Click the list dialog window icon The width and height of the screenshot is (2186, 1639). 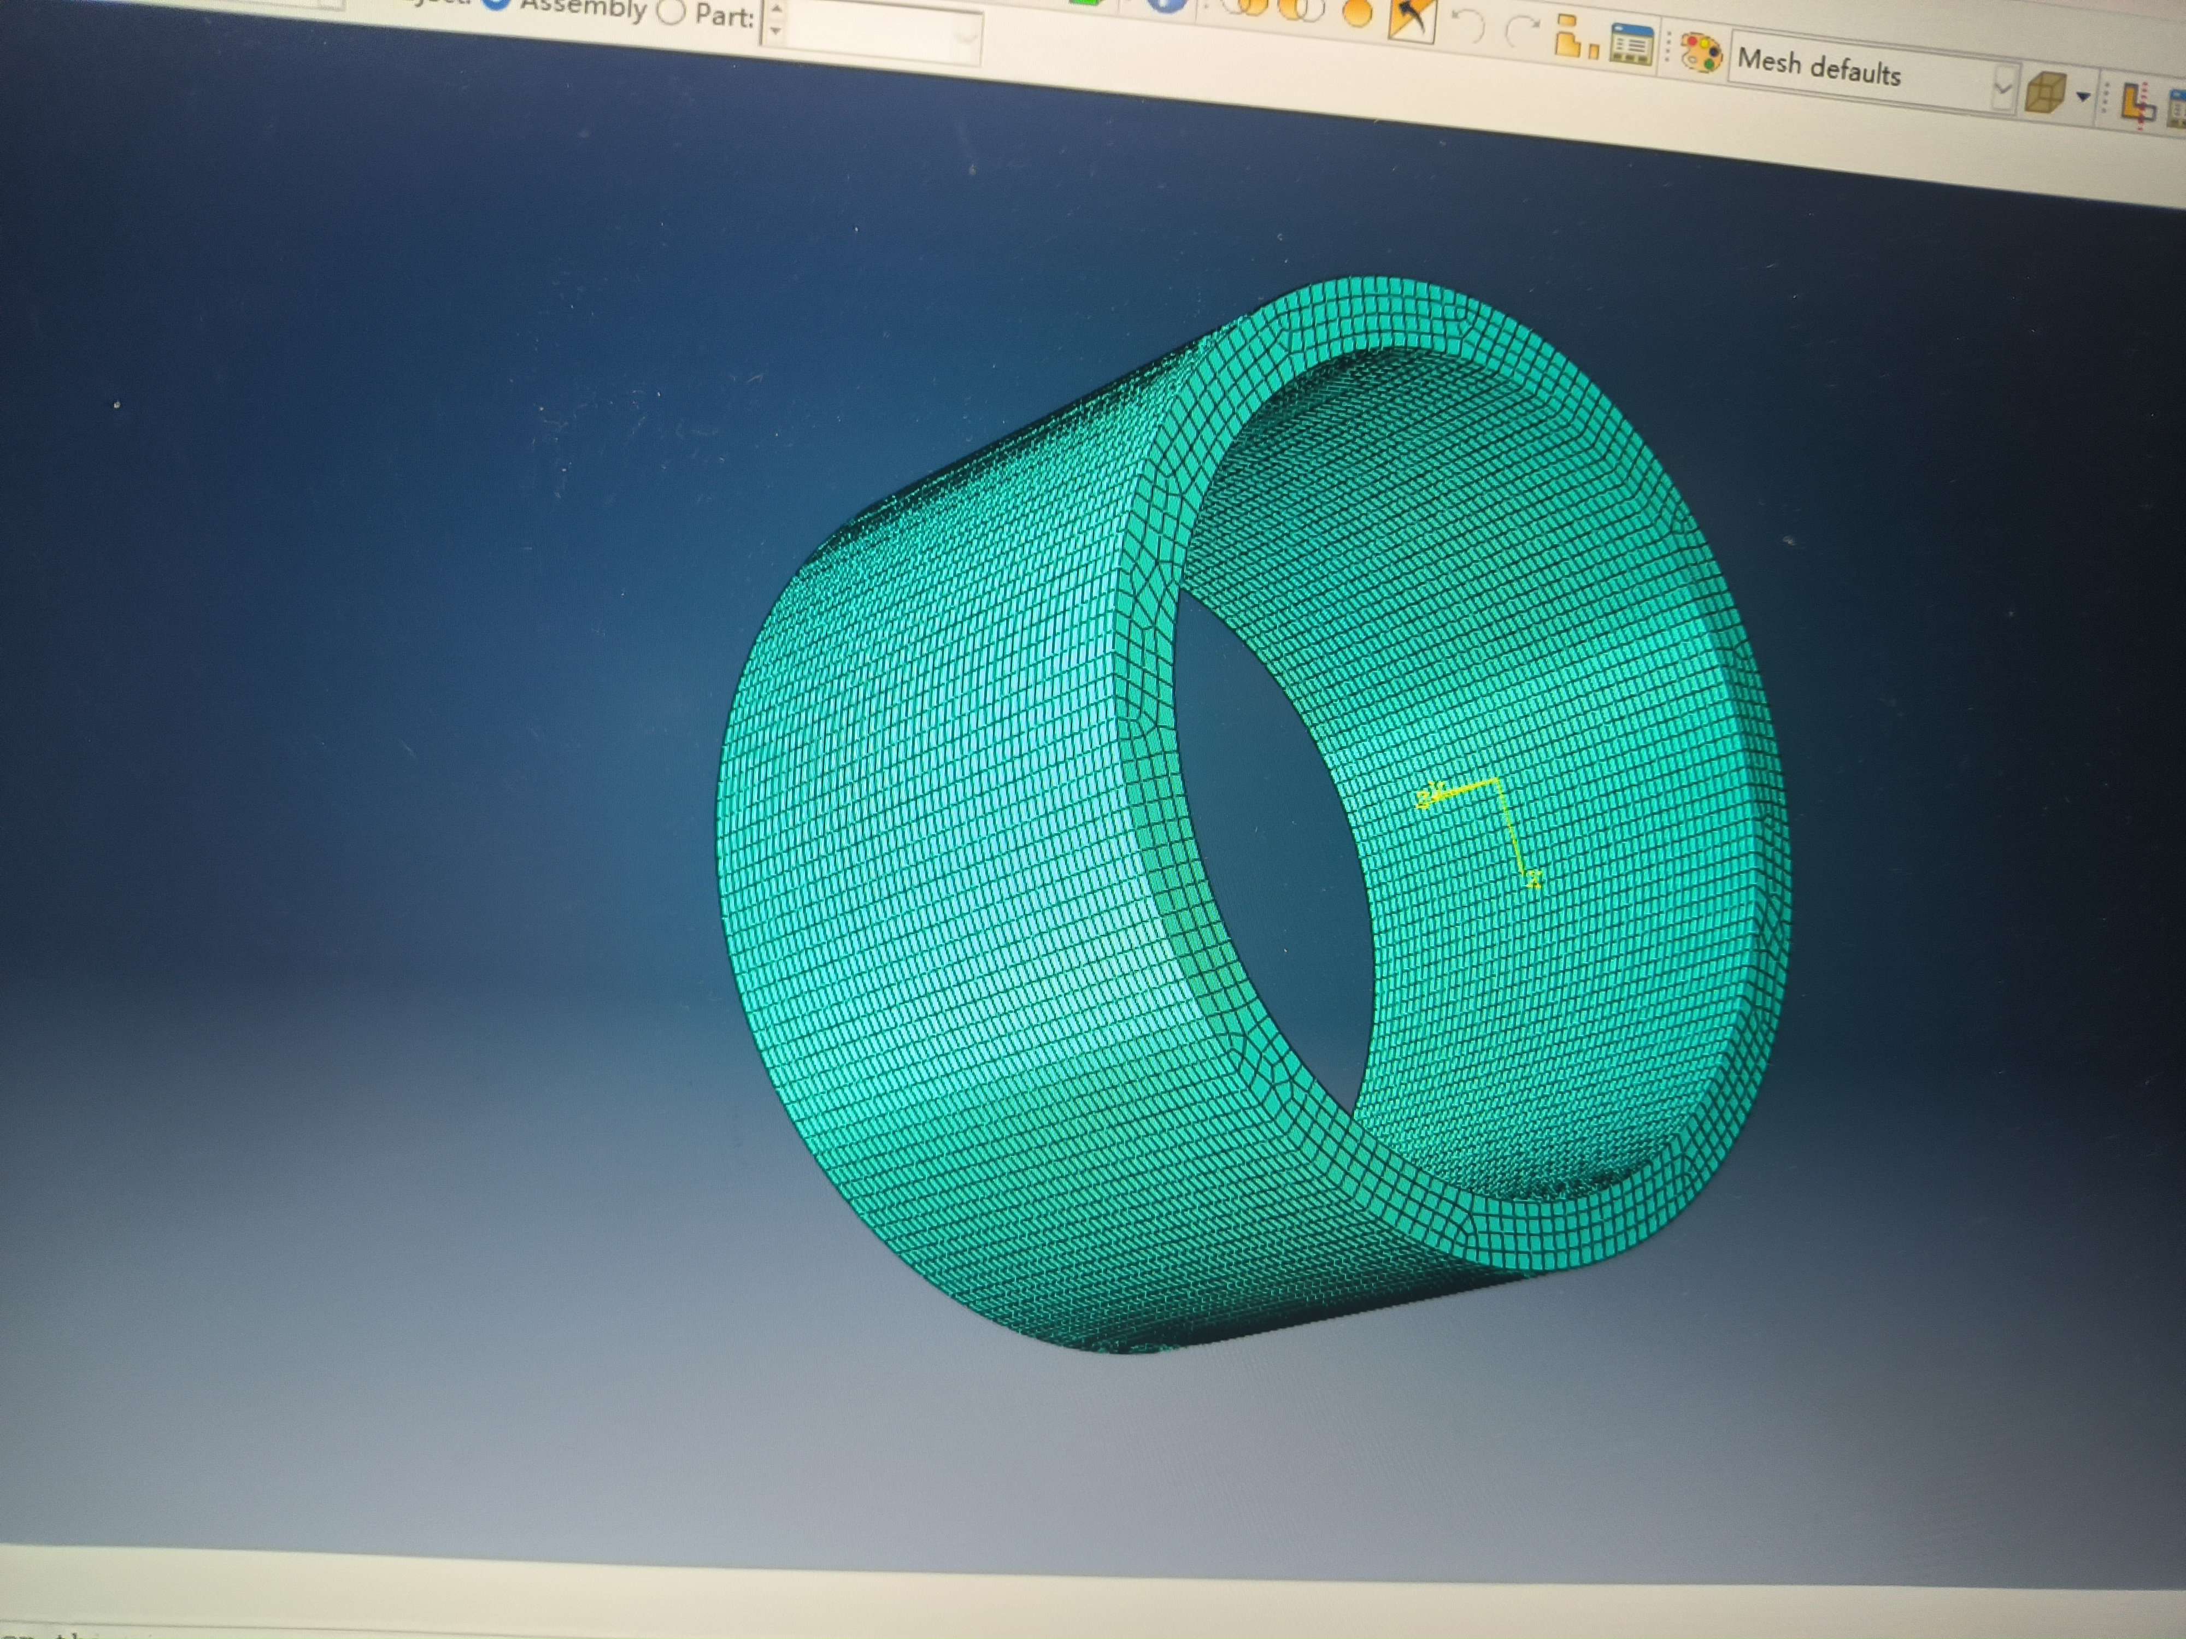[1631, 45]
